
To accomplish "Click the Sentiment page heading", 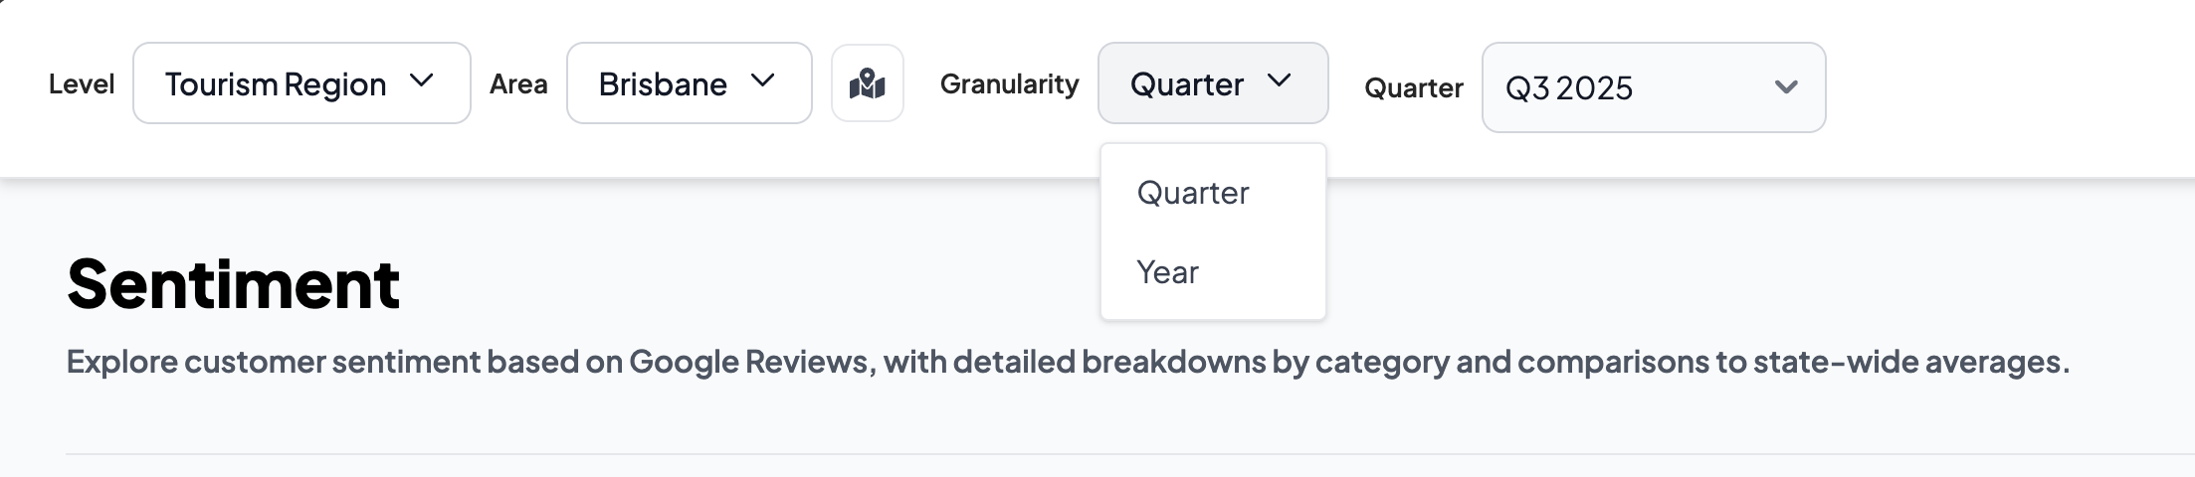I will [x=234, y=284].
